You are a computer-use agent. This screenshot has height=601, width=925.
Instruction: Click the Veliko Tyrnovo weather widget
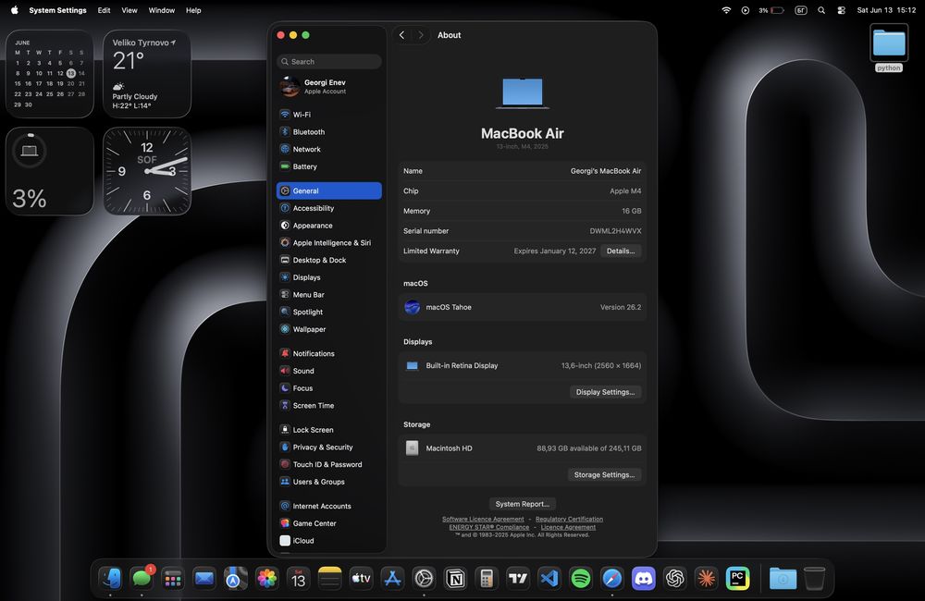(147, 74)
